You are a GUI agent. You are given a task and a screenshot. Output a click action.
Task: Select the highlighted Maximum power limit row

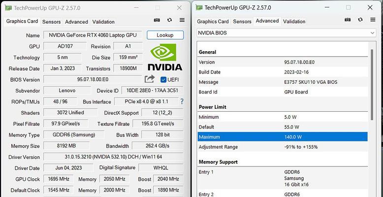(x=283, y=137)
